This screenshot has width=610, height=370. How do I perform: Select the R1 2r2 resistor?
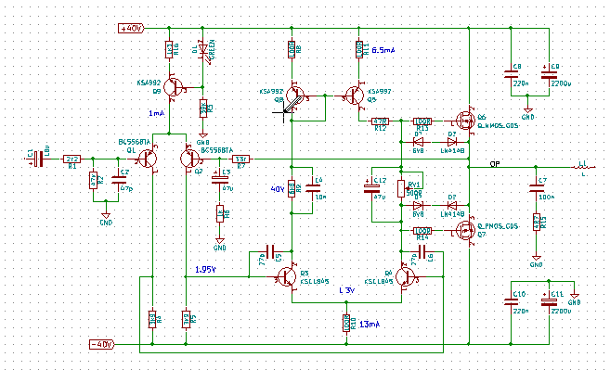[x=72, y=159]
